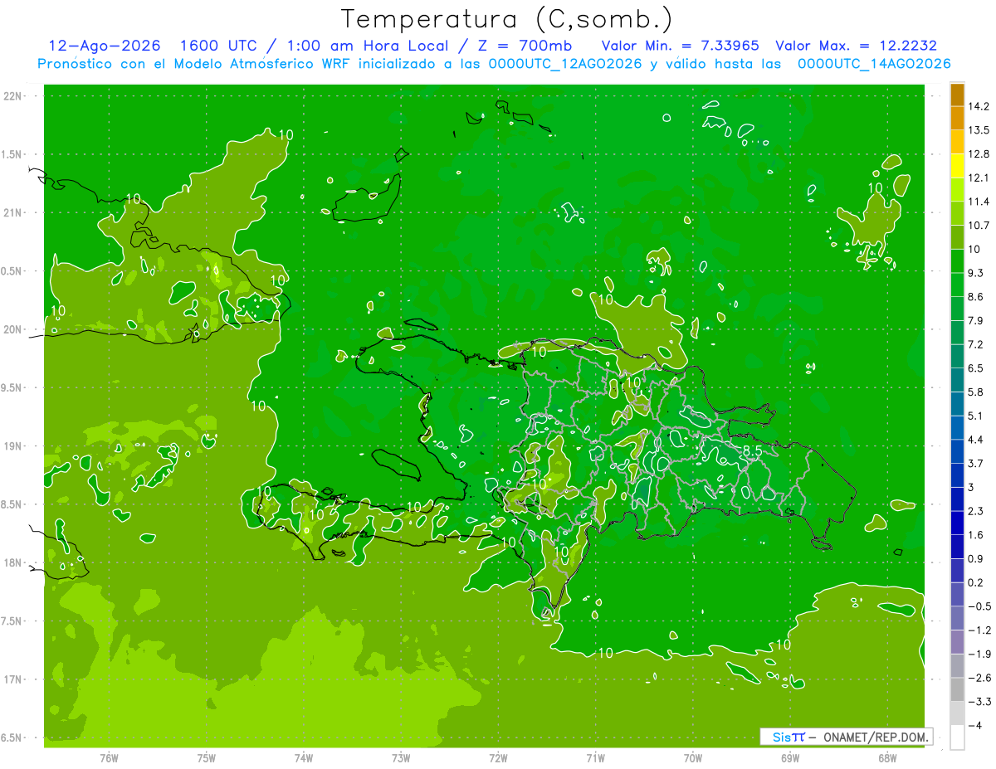The image size is (996, 769).
Task: Click the colorbar '12.8' value label
Action: click(978, 154)
